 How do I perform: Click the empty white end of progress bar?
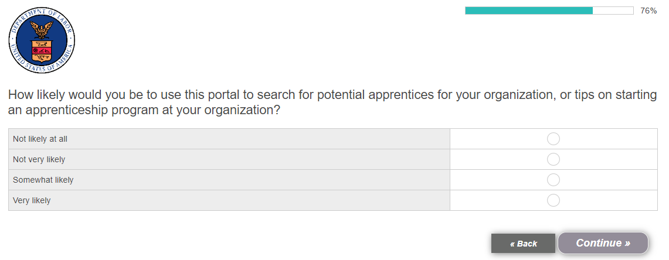click(613, 11)
